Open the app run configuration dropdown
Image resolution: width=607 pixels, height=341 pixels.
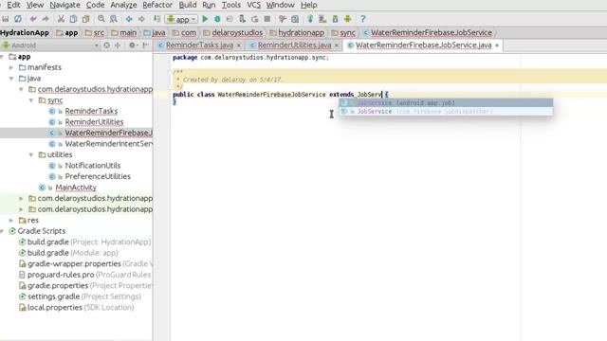pos(181,19)
